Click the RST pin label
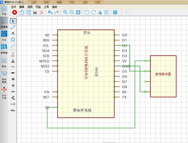 [46, 97]
